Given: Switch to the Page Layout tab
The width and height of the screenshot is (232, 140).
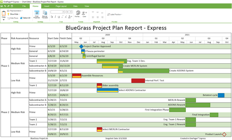Looking at the screenshot, I should click(61, 6).
